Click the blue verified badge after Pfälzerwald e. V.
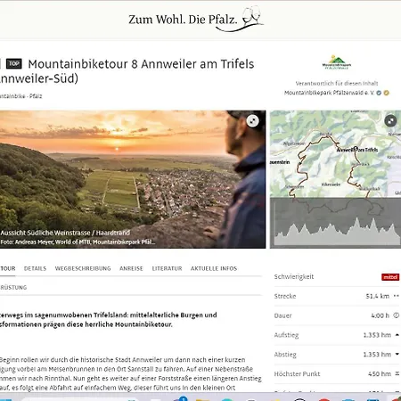Image resolution: width=401 pixels, height=401 pixels. point(379,93)
